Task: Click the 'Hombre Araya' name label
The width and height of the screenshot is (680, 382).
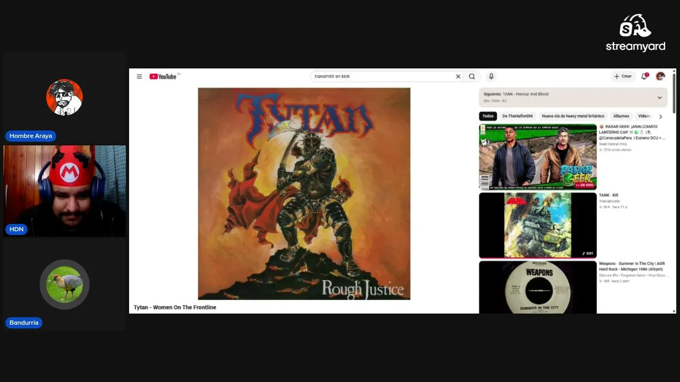Action: [x=31, y=136]
